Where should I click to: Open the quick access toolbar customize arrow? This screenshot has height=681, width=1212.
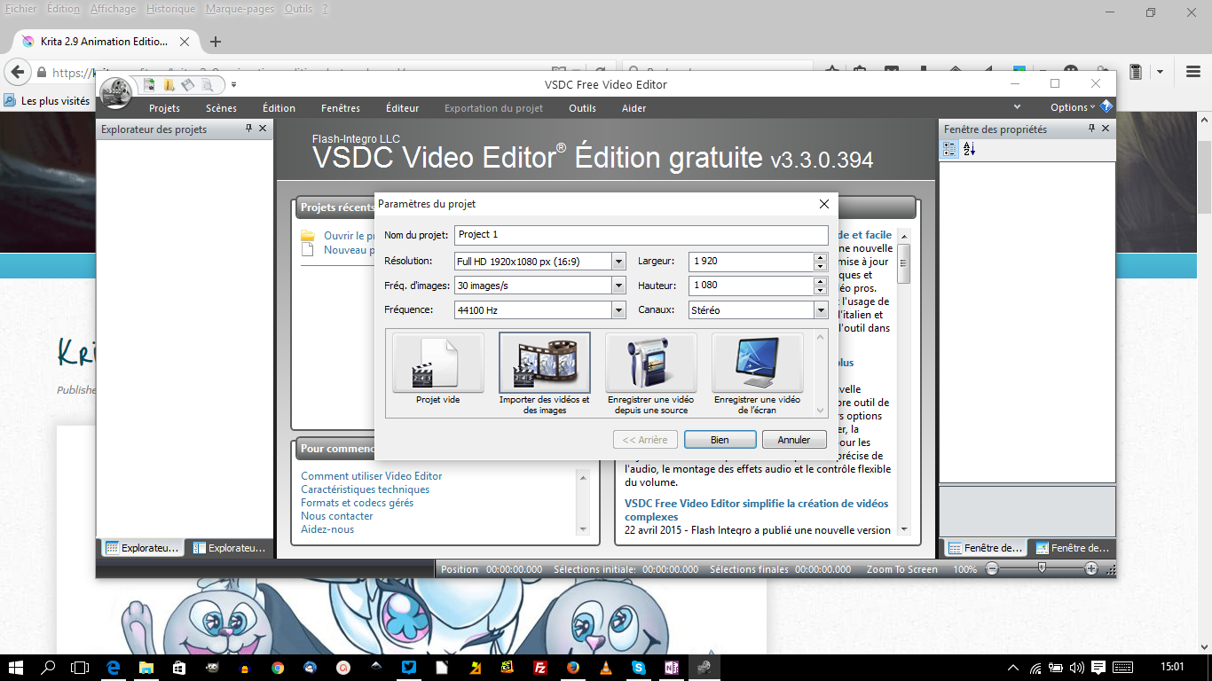tap(233, 85)
